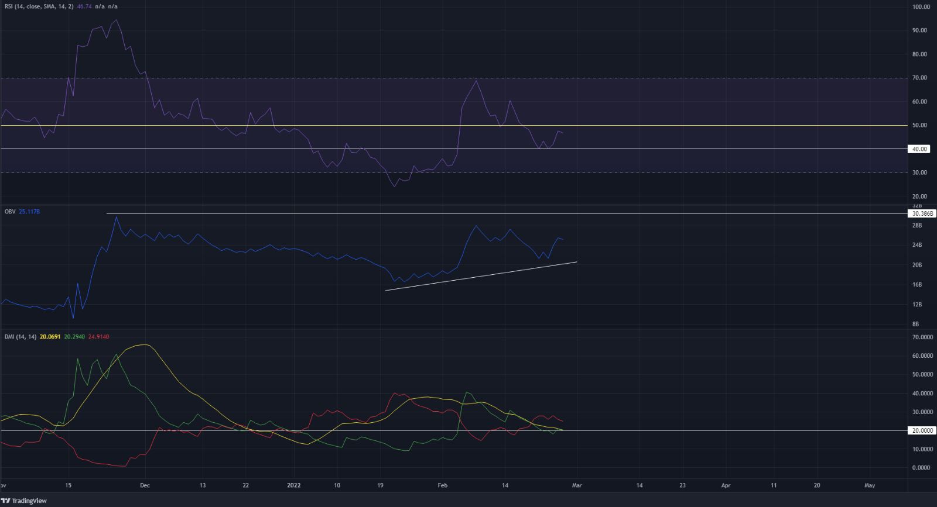Select the 40.00 RSI price label
Screen dimensions: 937x507
[920, 149]
